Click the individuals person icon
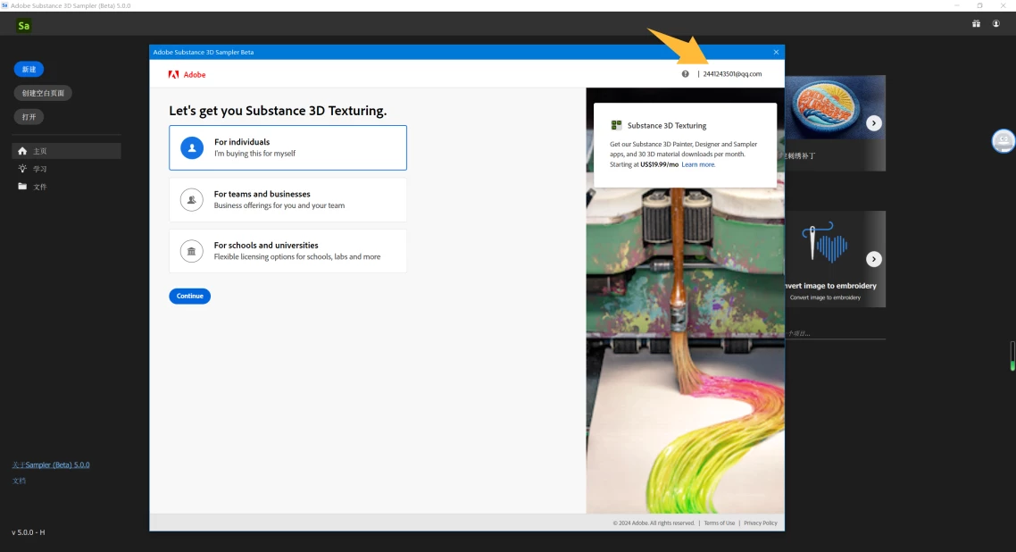 [192, 147]
